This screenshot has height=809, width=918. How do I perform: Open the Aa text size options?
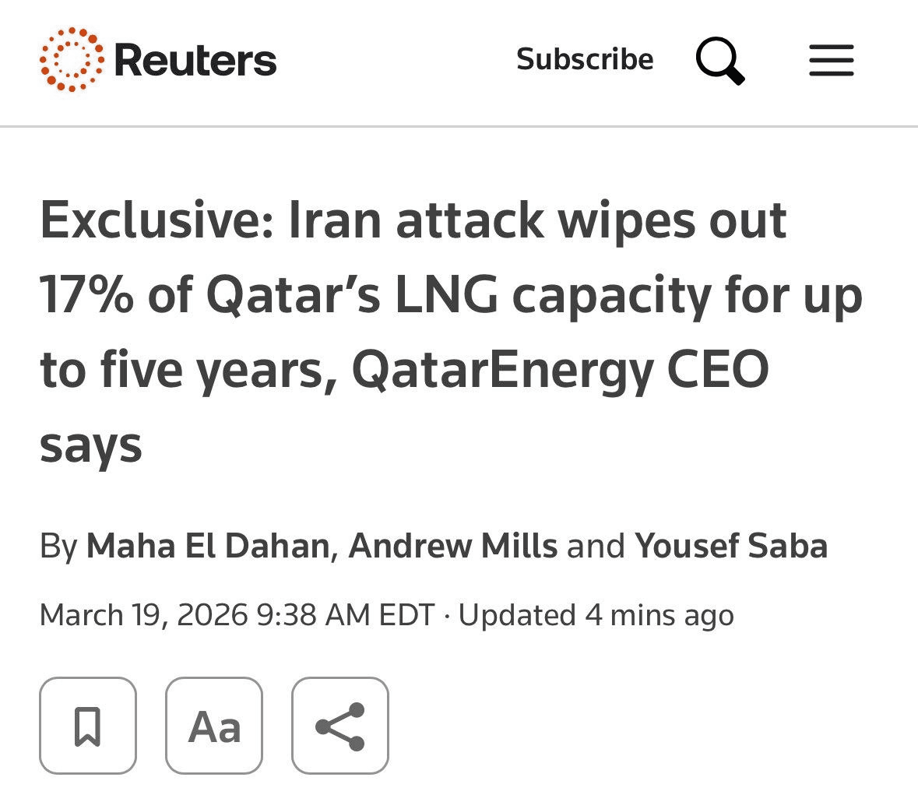click(214, 726)
